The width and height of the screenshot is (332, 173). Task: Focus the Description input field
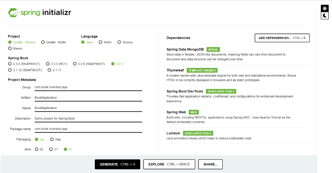pyautogui.click(x=88, y=118)
